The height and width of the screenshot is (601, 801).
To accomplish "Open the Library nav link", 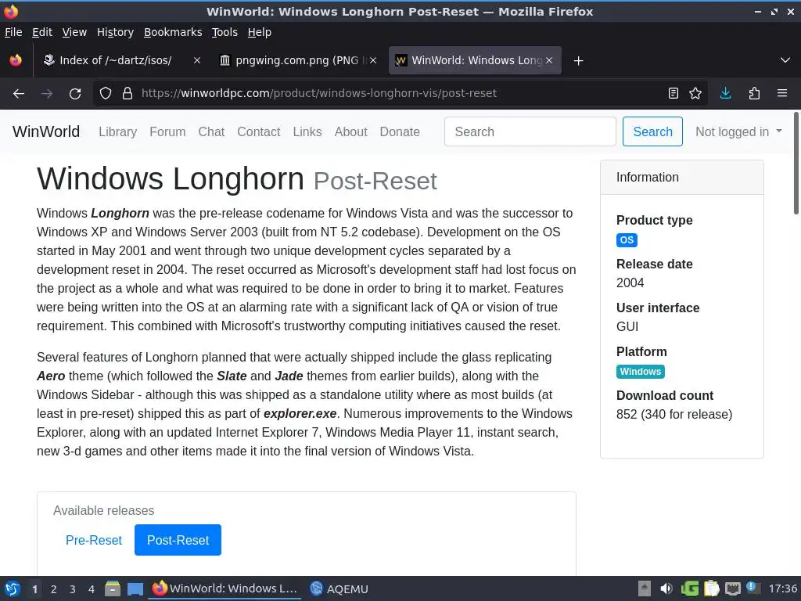I will [118, 131].
